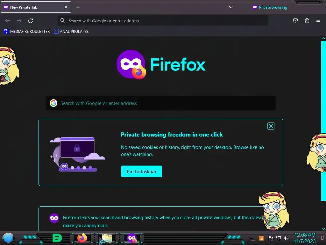Go forward using the forward arrow
This screenshot has height=245, width=326.
pos(19,21)
